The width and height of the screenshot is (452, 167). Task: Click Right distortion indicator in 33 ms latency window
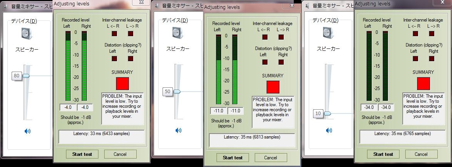tap(130, 58)
